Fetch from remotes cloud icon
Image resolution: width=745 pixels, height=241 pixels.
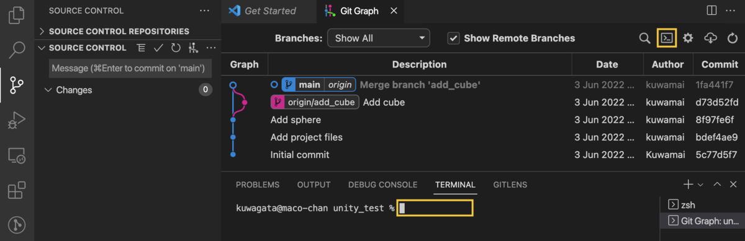[710, 38]
